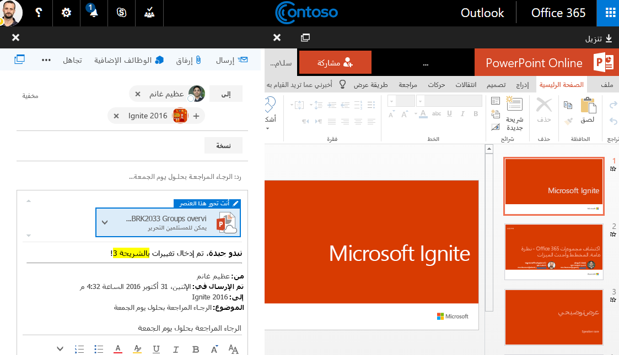The width and height of the screenshot is (619, 355).
Task: Click the Redo arrow in the ribbon
Action: [613, 105]
